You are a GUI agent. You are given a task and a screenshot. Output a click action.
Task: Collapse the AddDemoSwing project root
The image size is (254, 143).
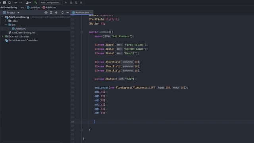click(x=2, y=17)
